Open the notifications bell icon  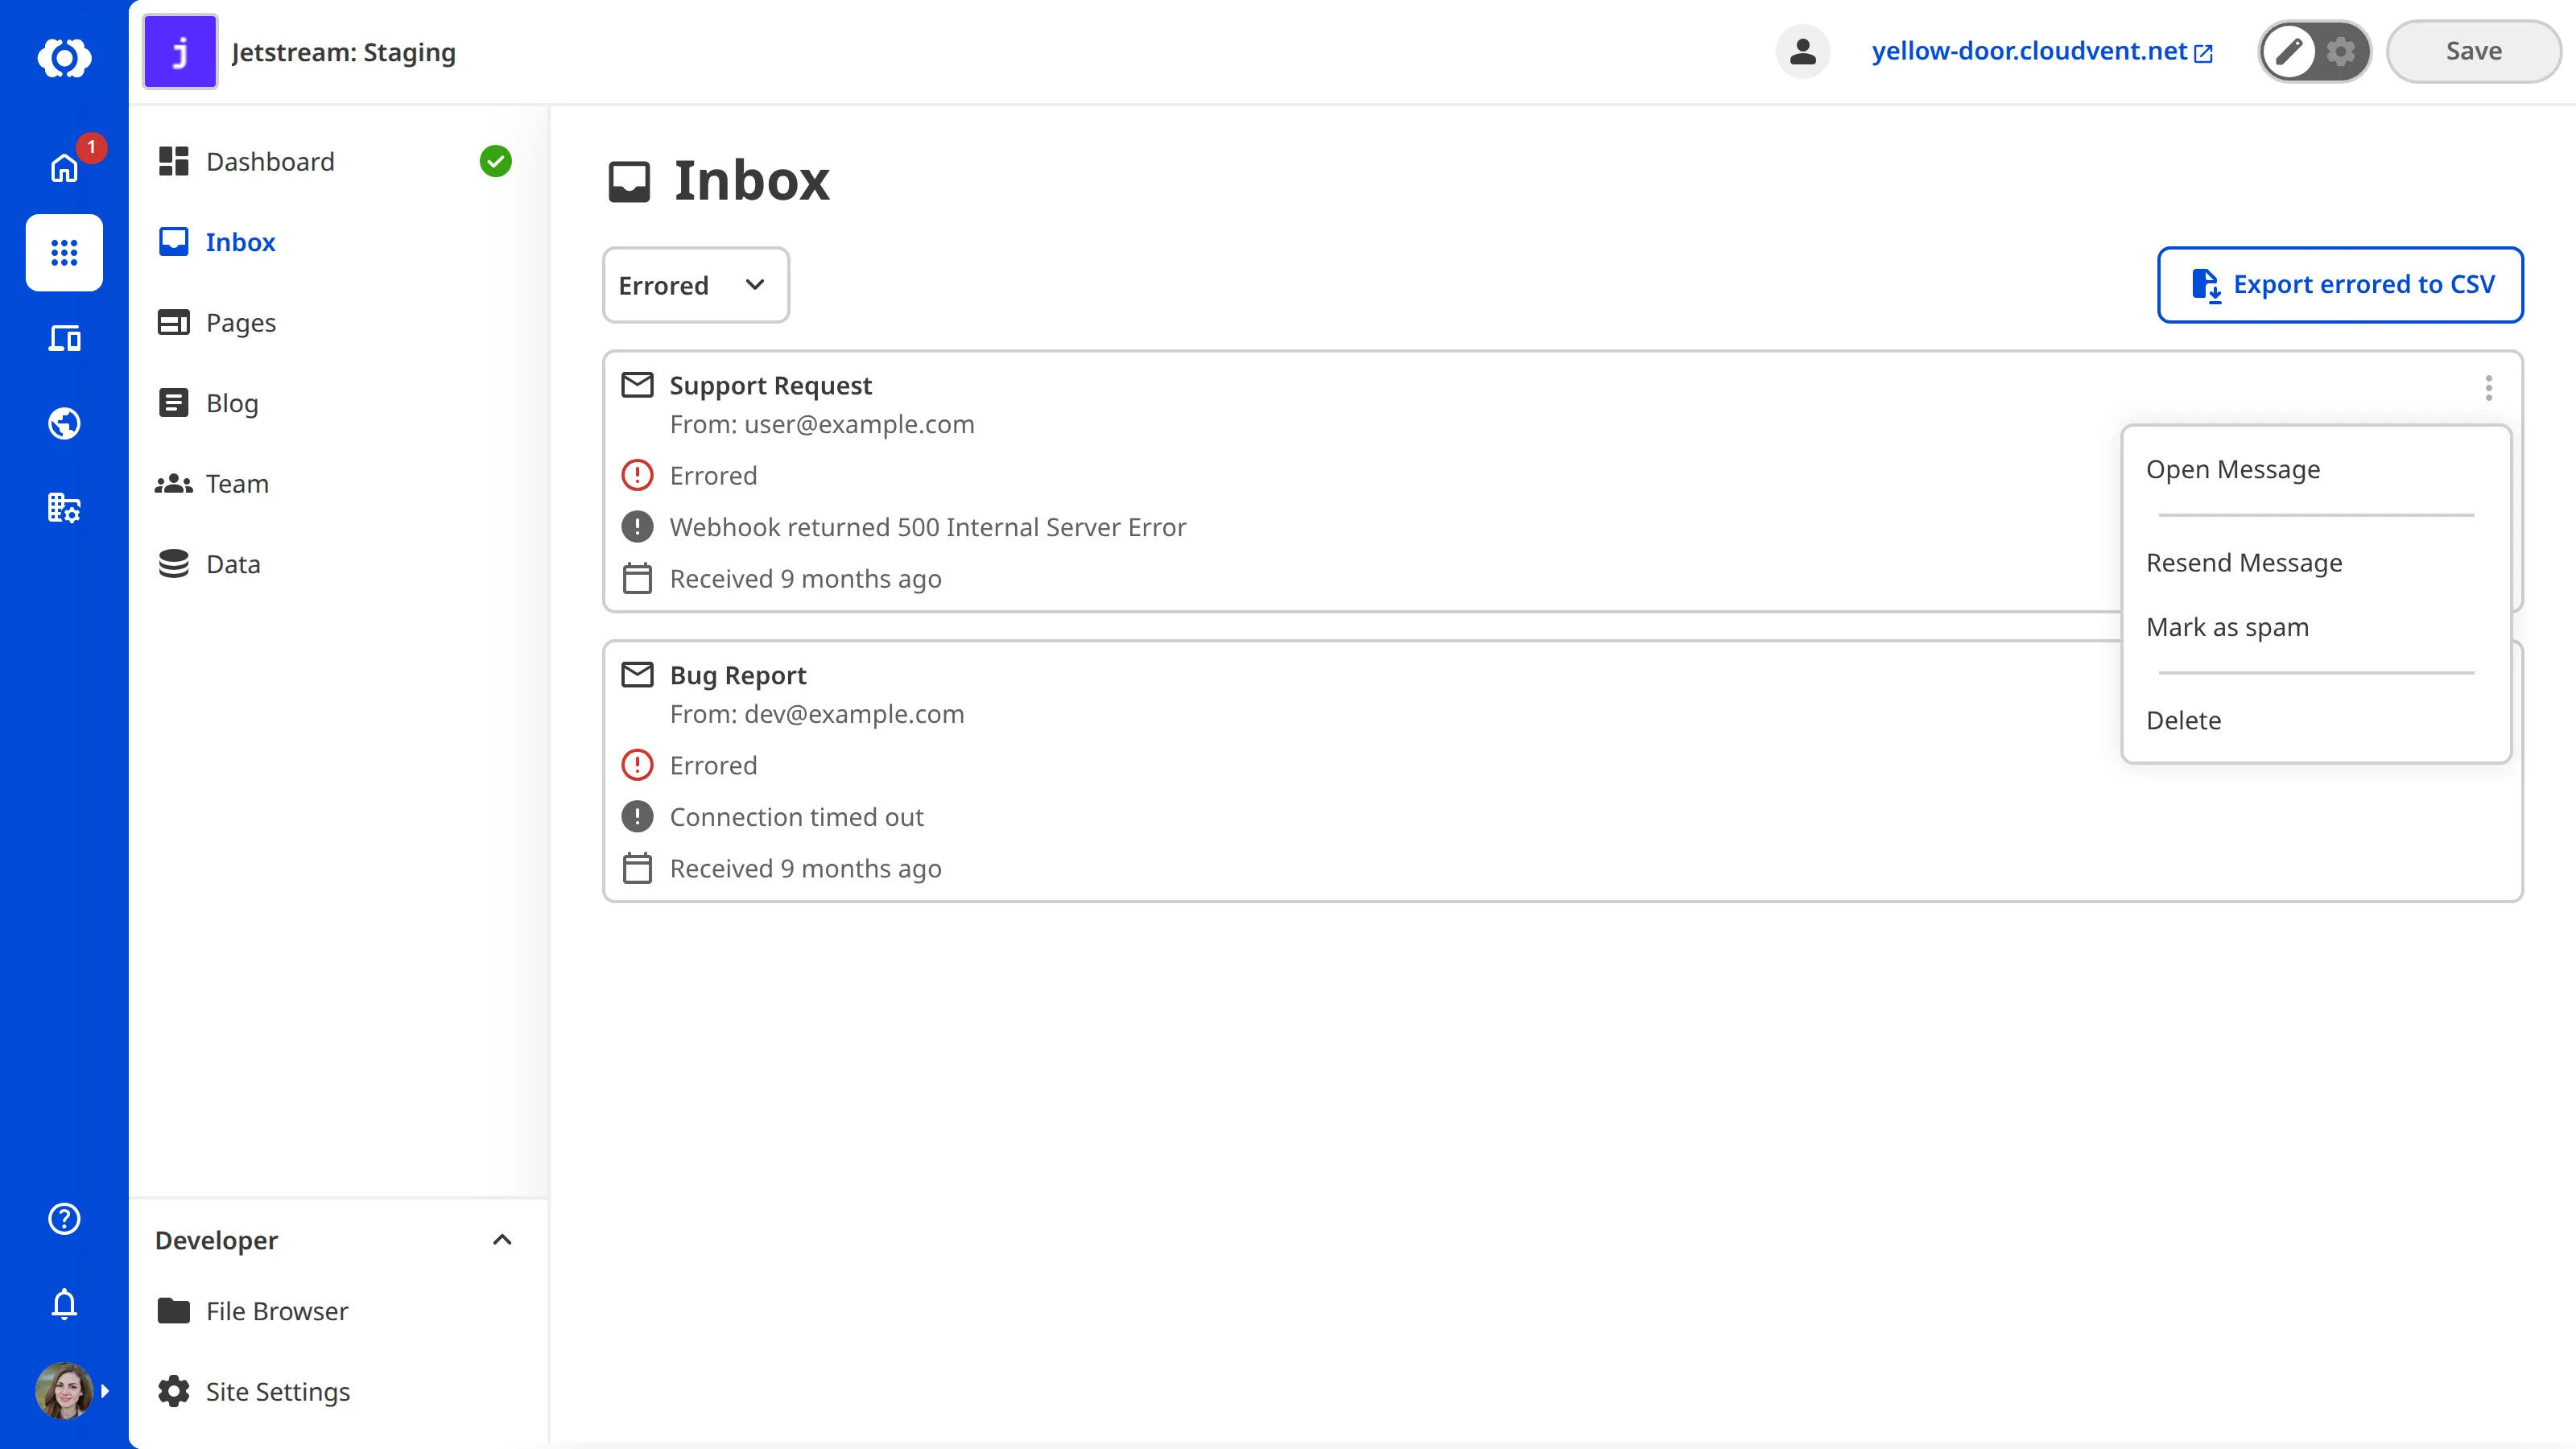(64, 1304)
